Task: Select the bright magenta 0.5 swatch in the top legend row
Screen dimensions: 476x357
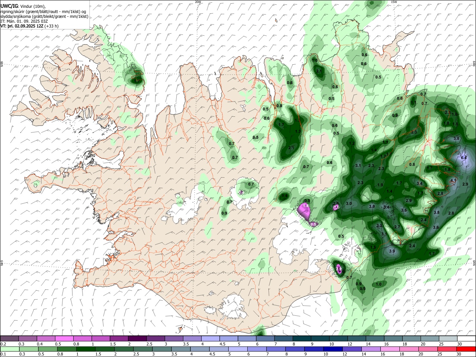Action: 64,339
